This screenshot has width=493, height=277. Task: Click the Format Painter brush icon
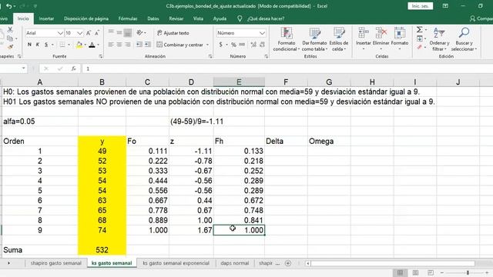10,47
